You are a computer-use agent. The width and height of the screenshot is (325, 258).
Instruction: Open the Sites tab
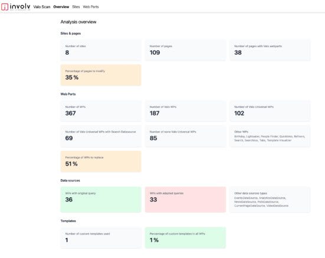click(76, 7)
